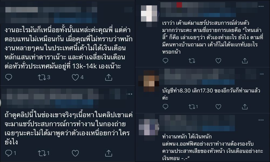Share the ไหนเล่าสิ๊ tweet
Screen dimensions: 270x162
pyautogui.click(x=245, y=60)
